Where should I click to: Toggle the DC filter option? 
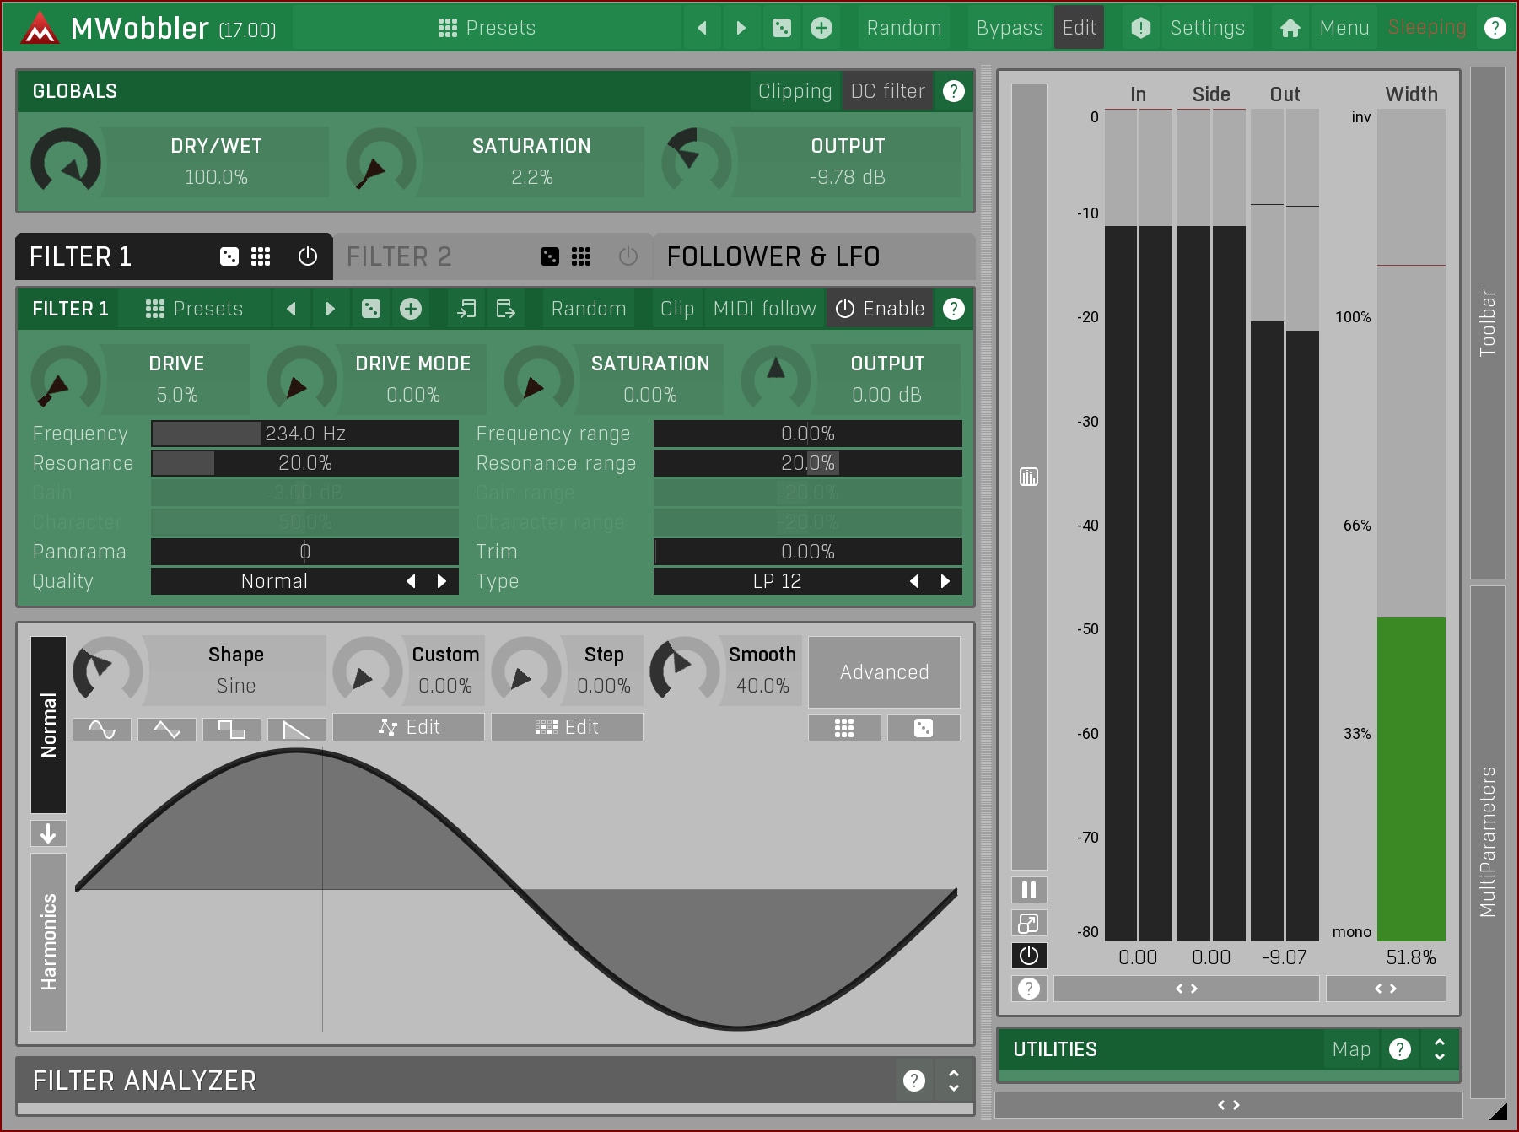coord(887,91)
